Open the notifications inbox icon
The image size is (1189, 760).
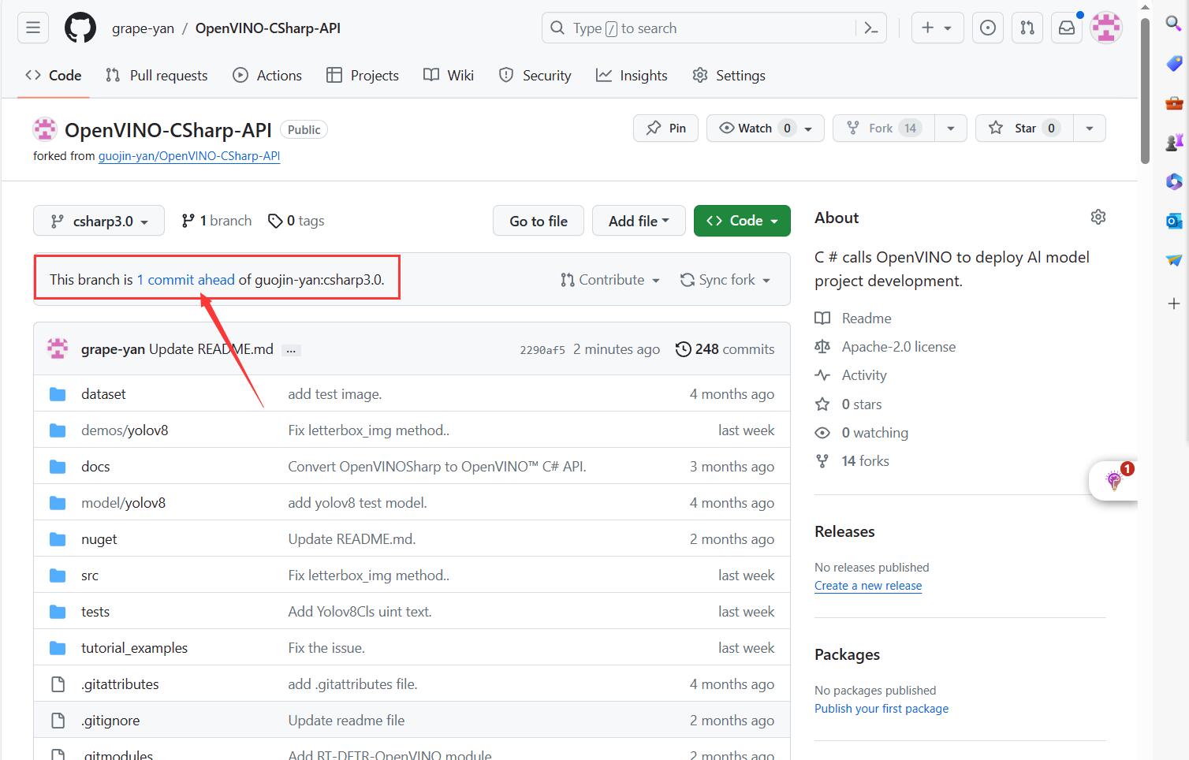(1067, 28)
